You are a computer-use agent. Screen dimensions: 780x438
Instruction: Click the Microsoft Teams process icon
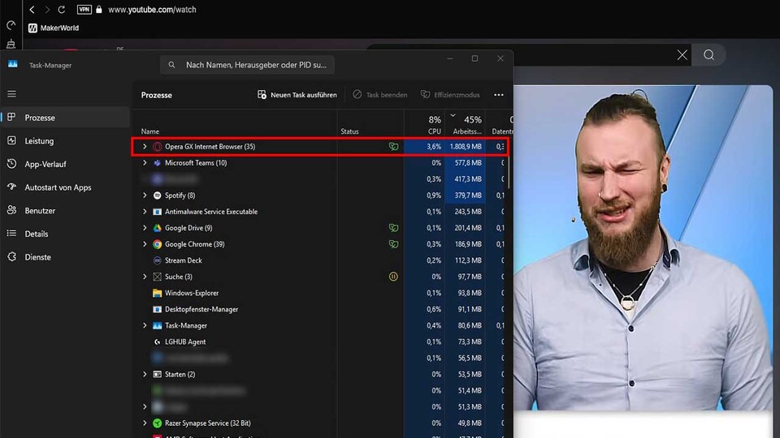[157, 163]
